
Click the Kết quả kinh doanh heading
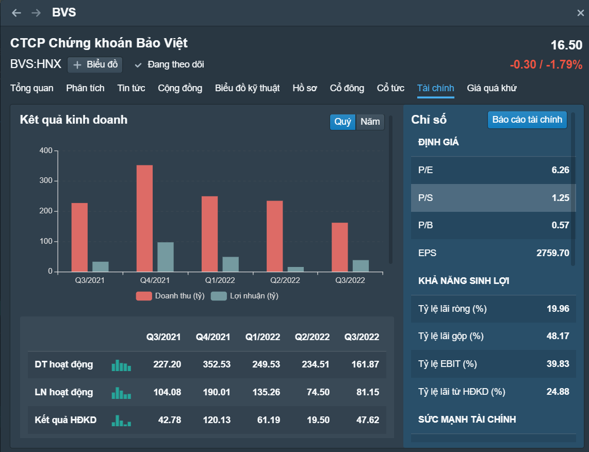pos(74,120)
